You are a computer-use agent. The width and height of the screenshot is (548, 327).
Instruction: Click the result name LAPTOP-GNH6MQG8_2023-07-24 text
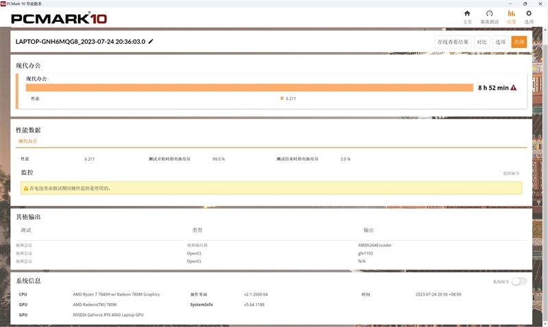(80, 42)
